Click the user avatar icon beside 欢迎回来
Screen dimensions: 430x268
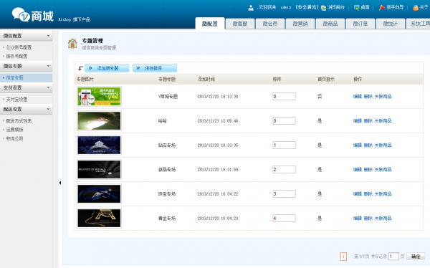251,8
